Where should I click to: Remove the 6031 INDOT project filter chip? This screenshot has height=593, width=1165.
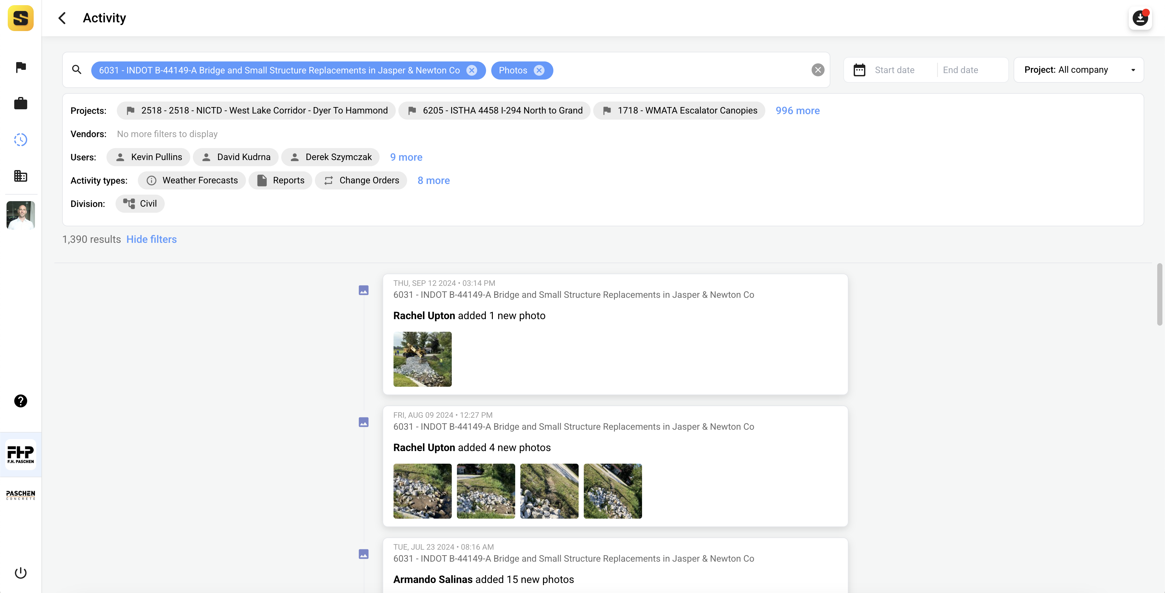tap(472, 70)
